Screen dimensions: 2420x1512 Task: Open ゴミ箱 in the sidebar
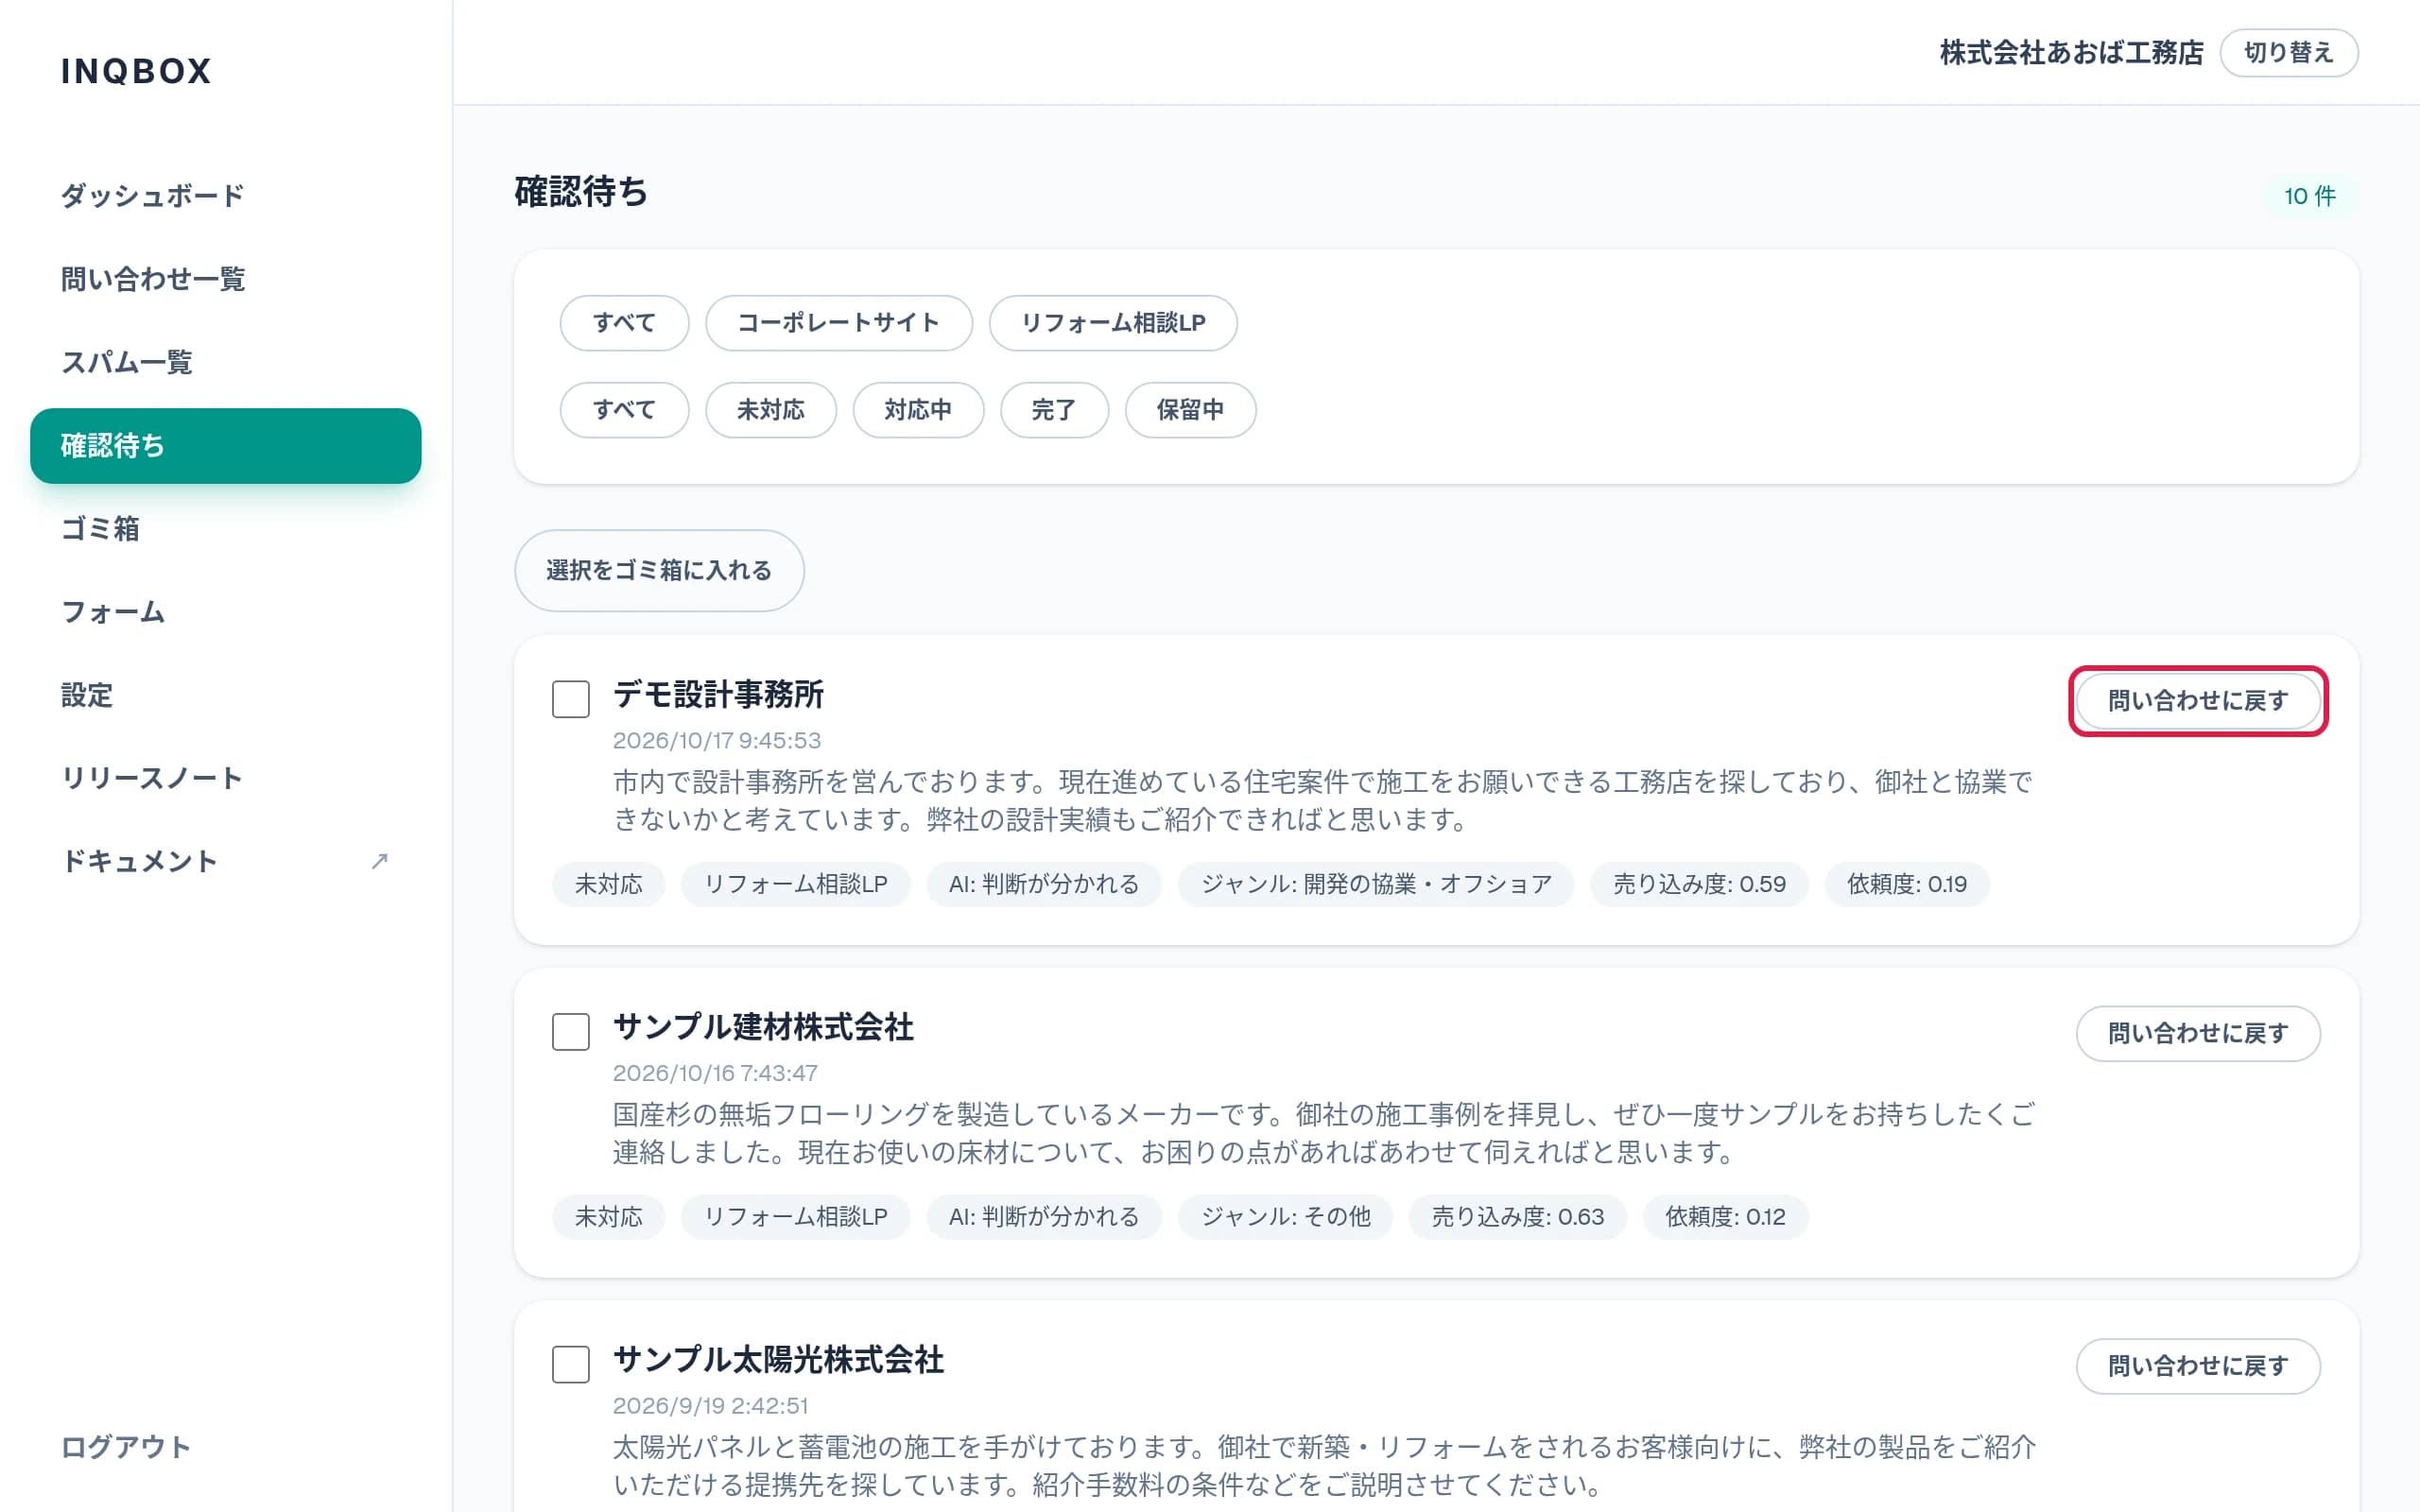pyautogui.click(x=225, y=528)
